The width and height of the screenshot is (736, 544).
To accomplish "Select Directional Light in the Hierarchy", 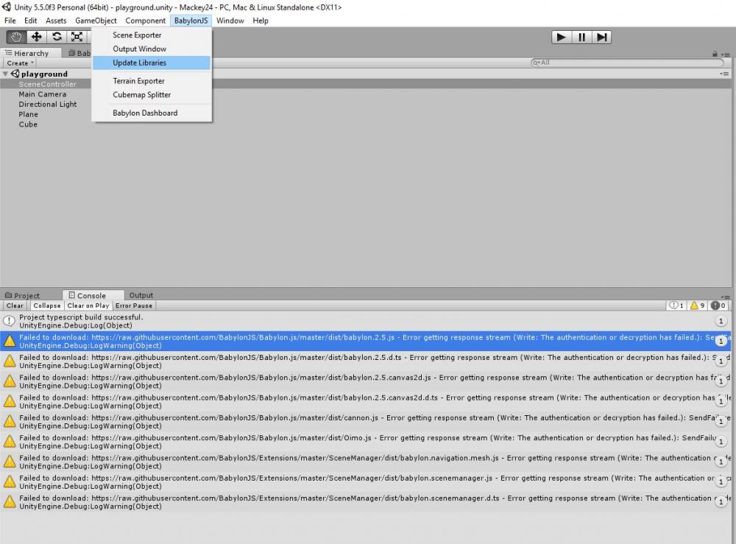I will tap(47, 105).
